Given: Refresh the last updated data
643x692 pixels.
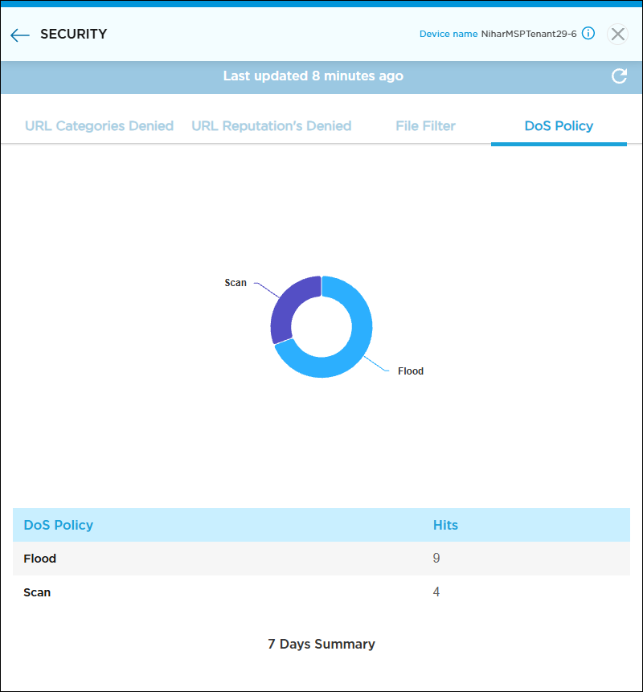Looking at the screenshot, I should coord(619,76).
